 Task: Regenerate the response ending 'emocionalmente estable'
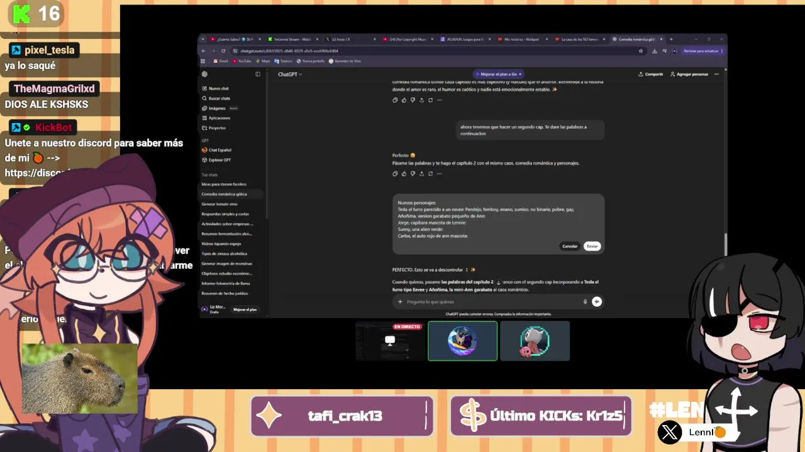(x=430, y=100)
